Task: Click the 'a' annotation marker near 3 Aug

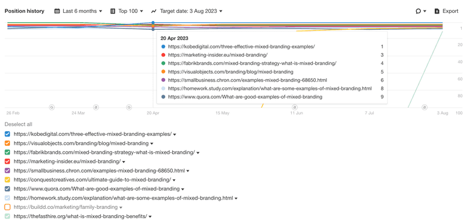Action: [424, 107]
